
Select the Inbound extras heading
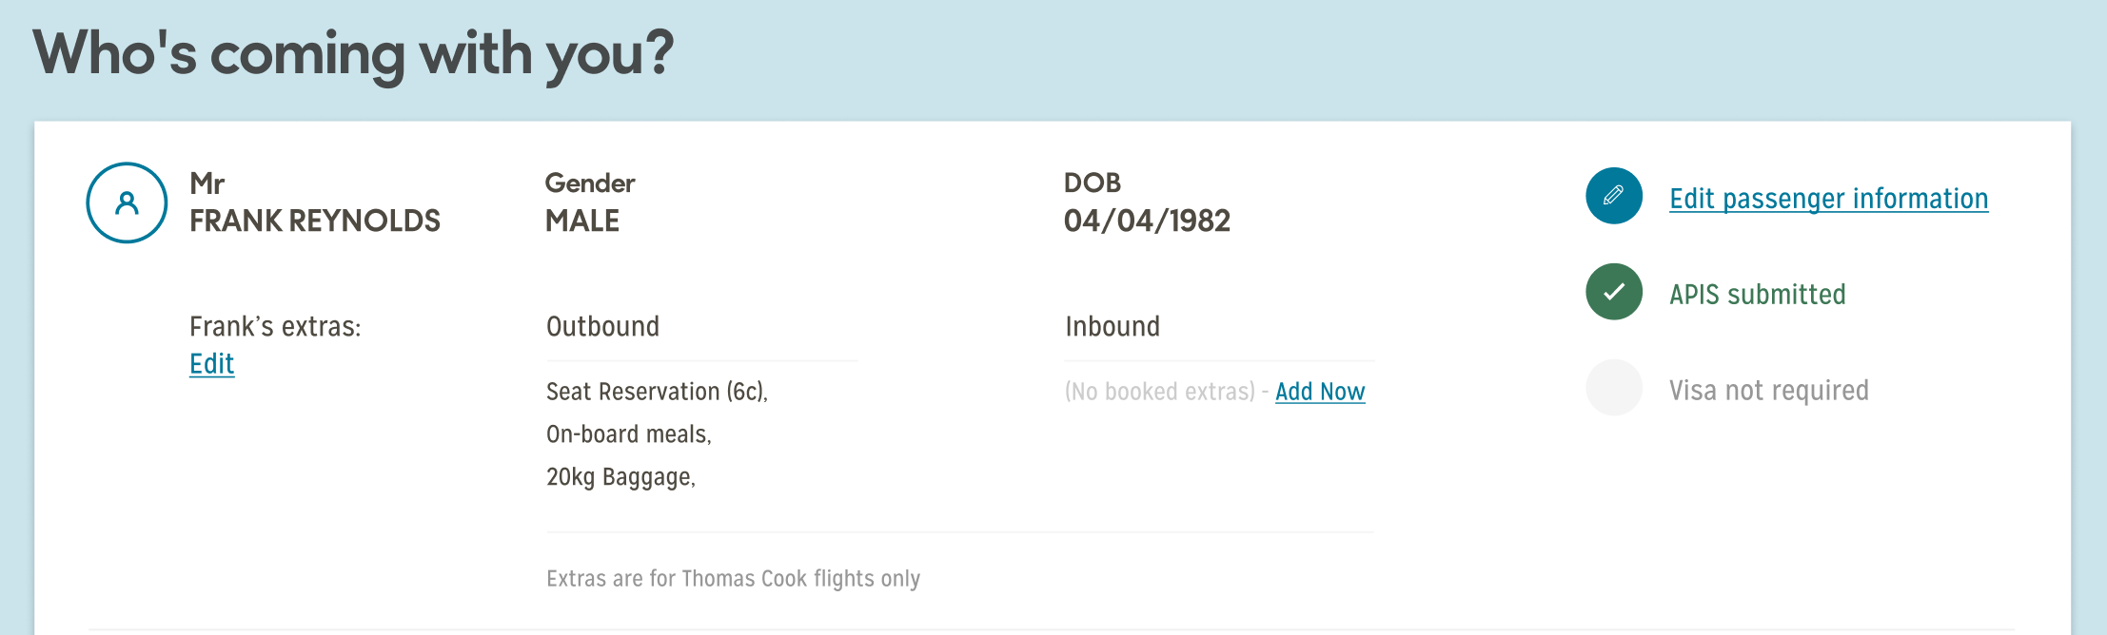pyautogui.click(x=1112, y=327)
